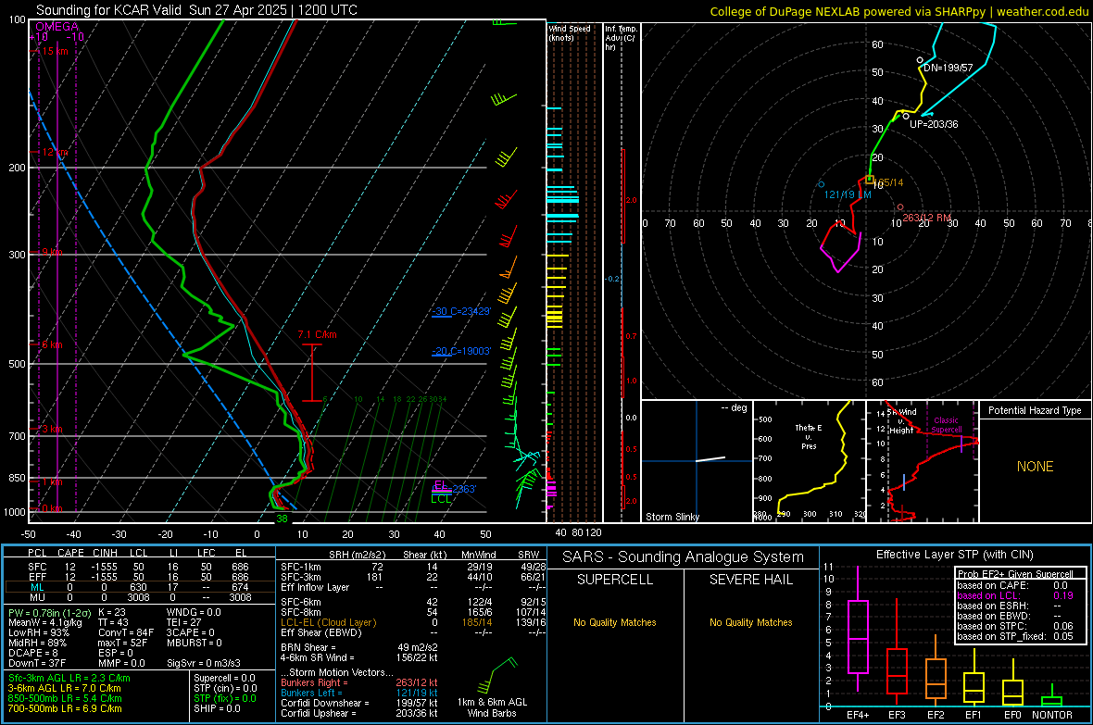1093x725 pixels.
Task: Click the 121/19 LM storm motion label
Action: coord(848,194)
